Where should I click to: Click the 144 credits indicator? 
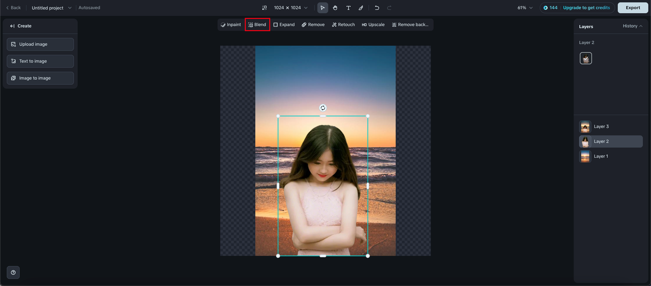pyautogui.click(x=551, y=8)
